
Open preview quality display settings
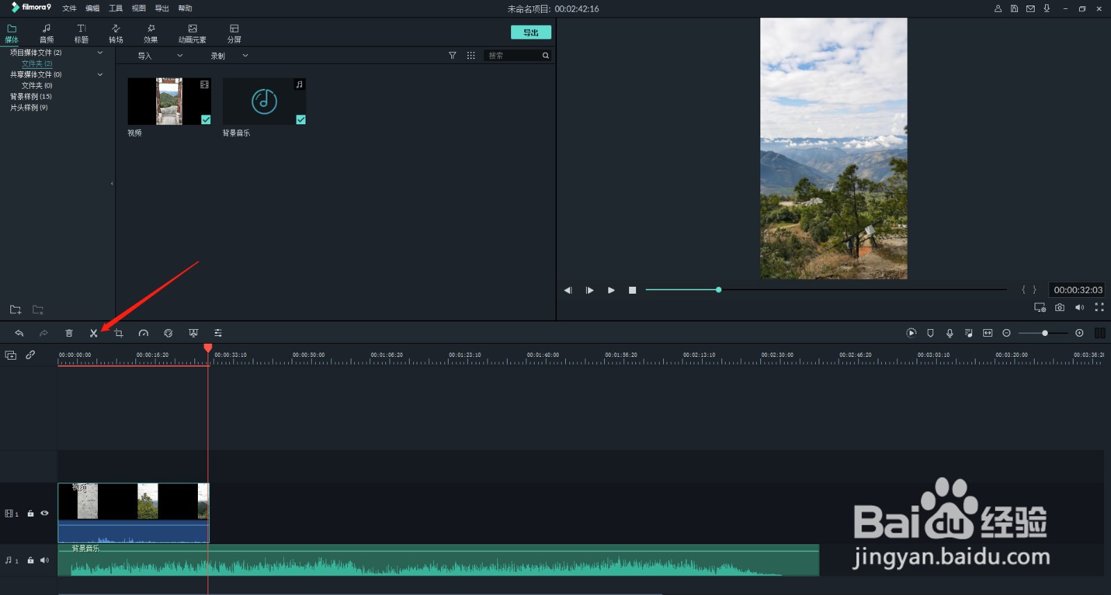point(1039,307)
